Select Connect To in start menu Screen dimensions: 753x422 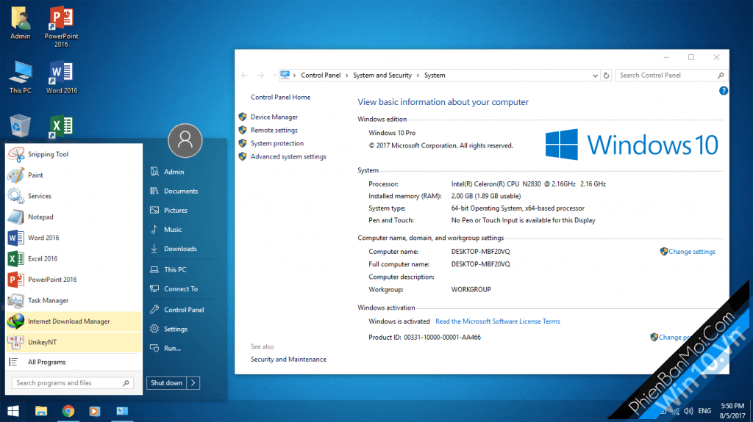click(182, 288)
